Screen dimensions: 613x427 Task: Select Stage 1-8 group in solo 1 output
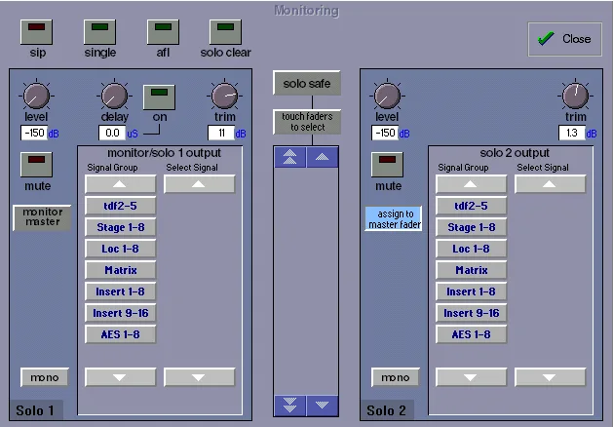tap(121, 227)
